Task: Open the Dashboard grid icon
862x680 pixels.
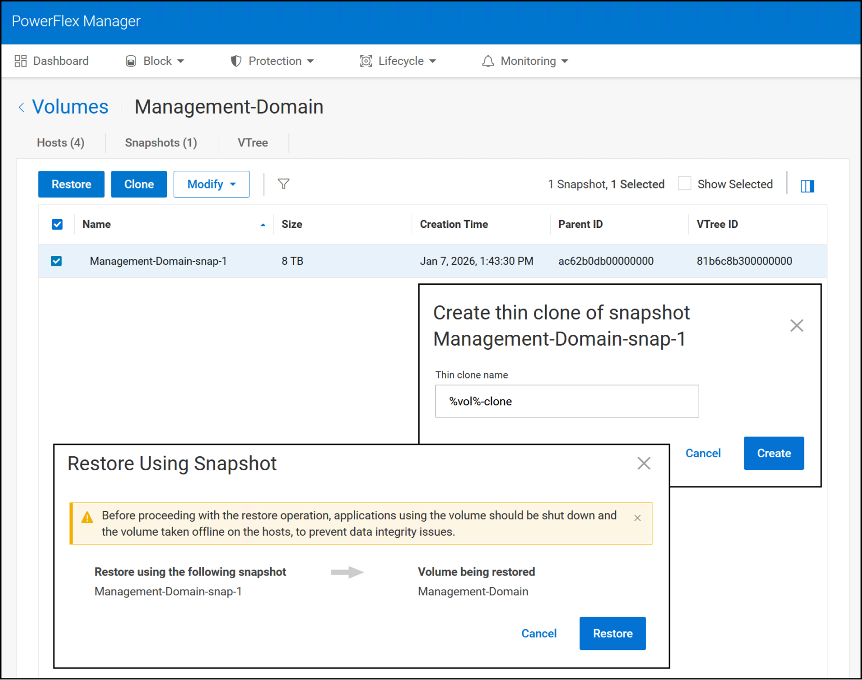Action: (21, 61)
